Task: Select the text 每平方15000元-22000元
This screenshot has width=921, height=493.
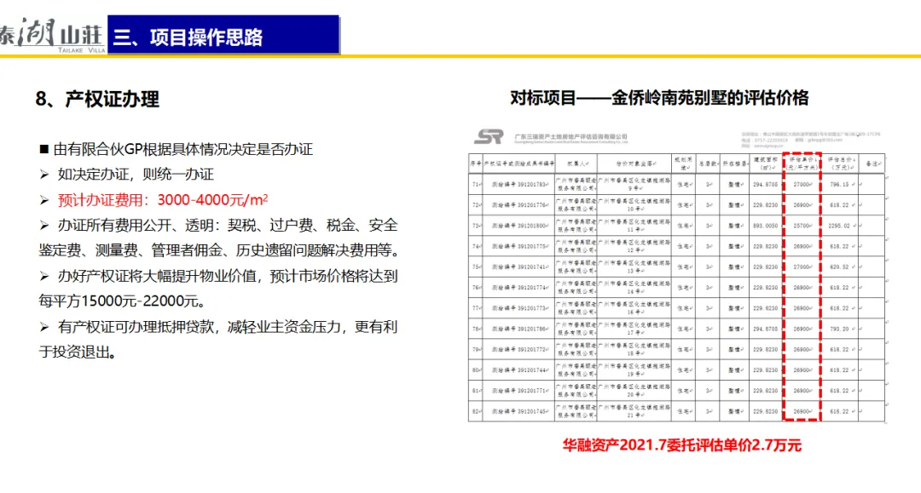Action: click(x=122, y=301)
